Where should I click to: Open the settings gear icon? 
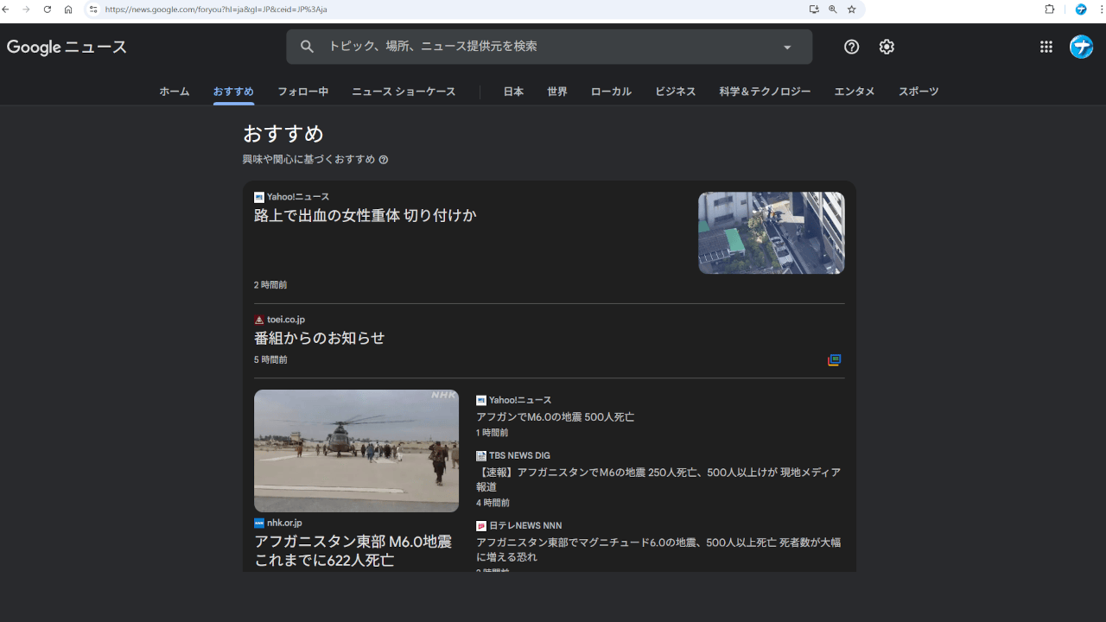coord(887,47)
